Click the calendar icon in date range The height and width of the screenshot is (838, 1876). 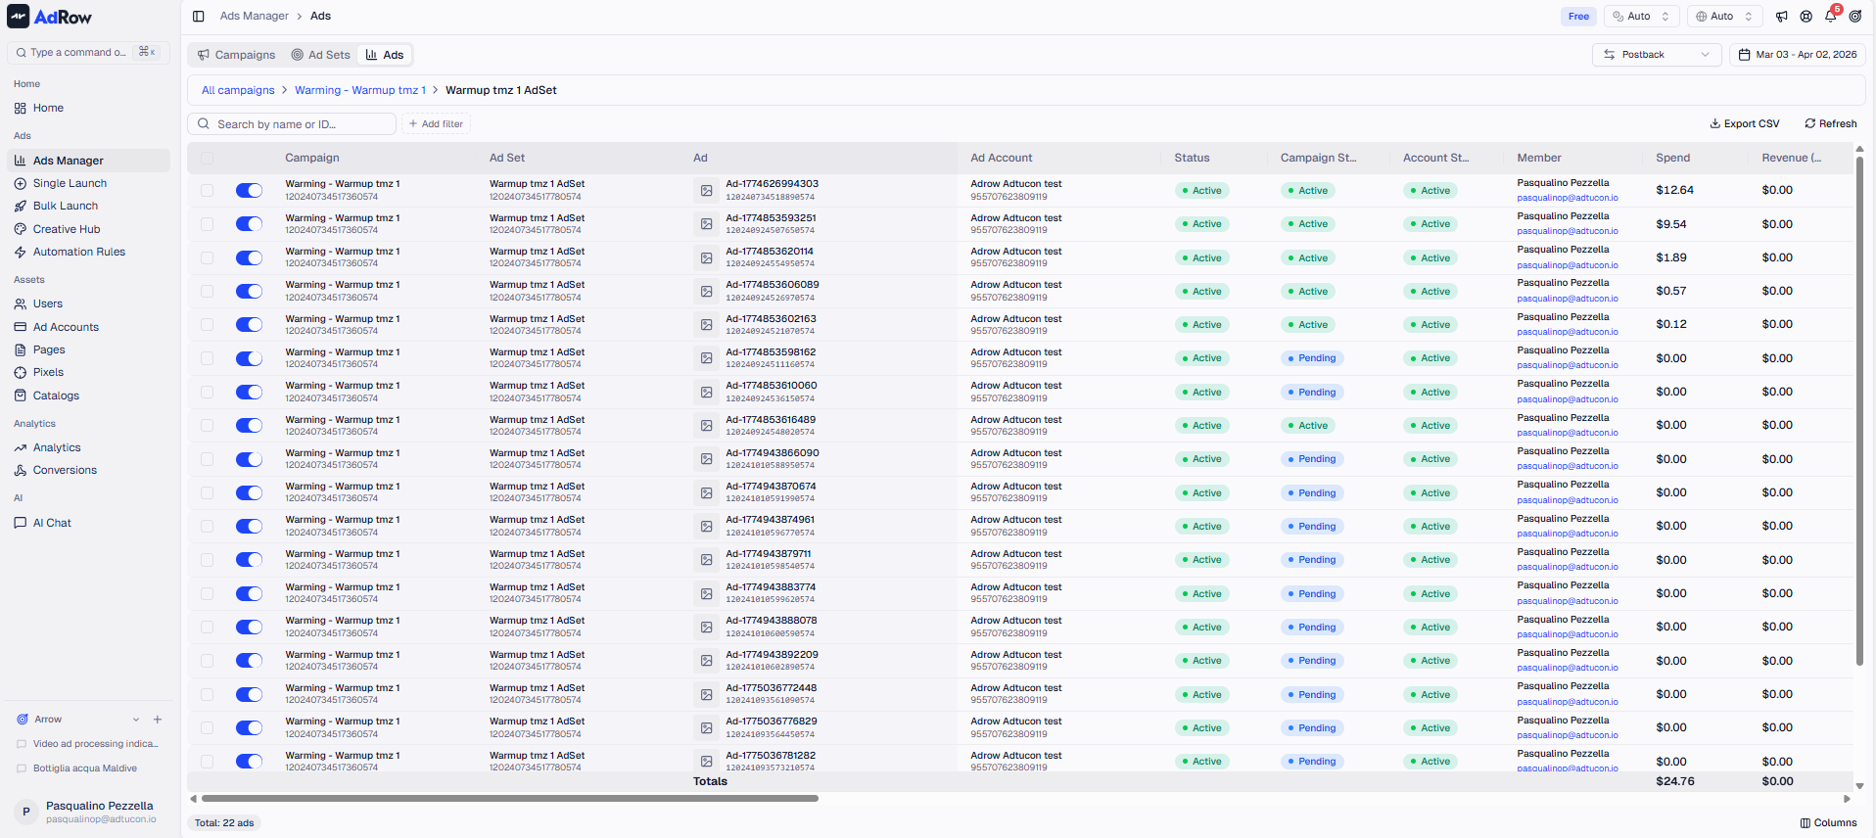(x=1744, y=55)
